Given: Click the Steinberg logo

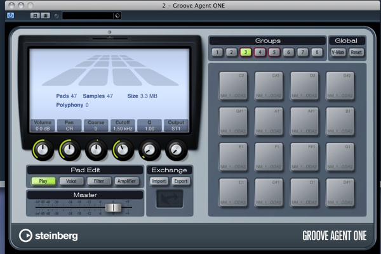Looking at the screenshot, I should (x=48, y=236).
